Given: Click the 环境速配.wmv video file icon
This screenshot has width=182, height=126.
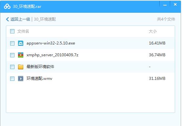Looking at the screenshot, I should point(21,79).
